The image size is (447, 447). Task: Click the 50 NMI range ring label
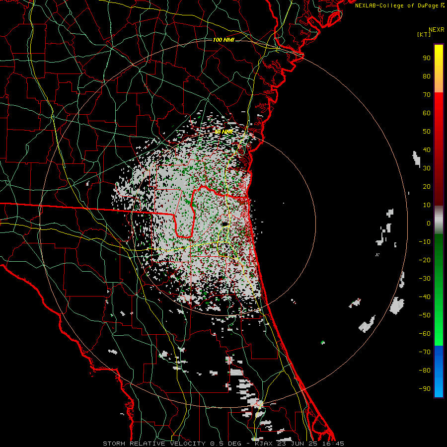(x=224, y=132)
